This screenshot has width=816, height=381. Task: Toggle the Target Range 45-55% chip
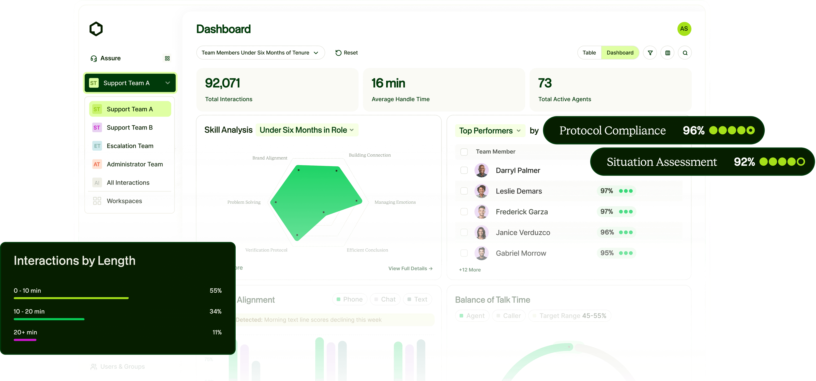pos(570,316)
